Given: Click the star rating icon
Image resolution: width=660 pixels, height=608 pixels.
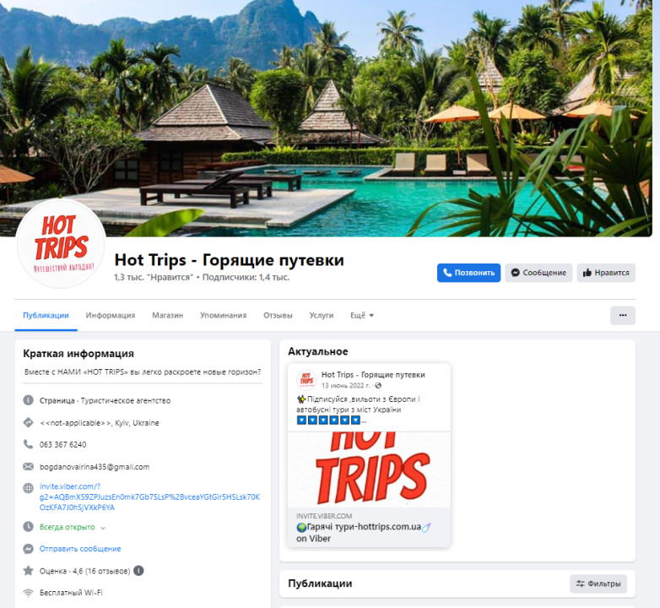Looking at the screenshot, I should (28, 571).
